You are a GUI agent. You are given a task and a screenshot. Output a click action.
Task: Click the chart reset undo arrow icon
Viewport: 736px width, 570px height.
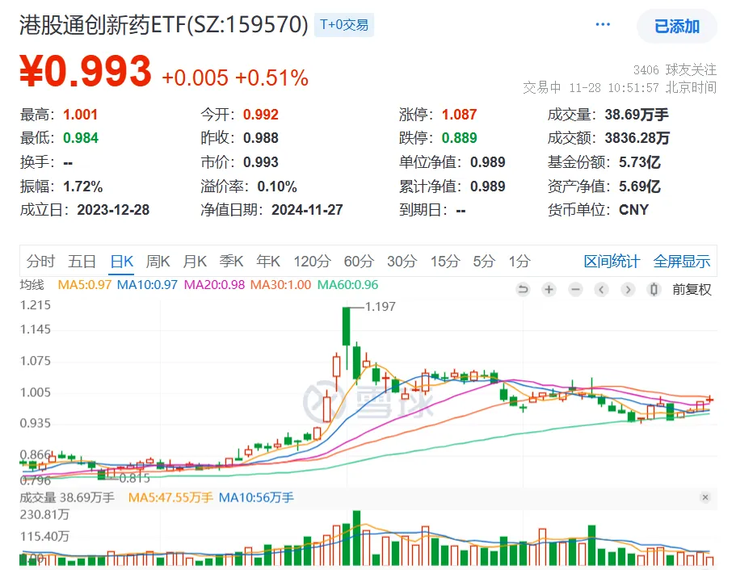(523, 290)
